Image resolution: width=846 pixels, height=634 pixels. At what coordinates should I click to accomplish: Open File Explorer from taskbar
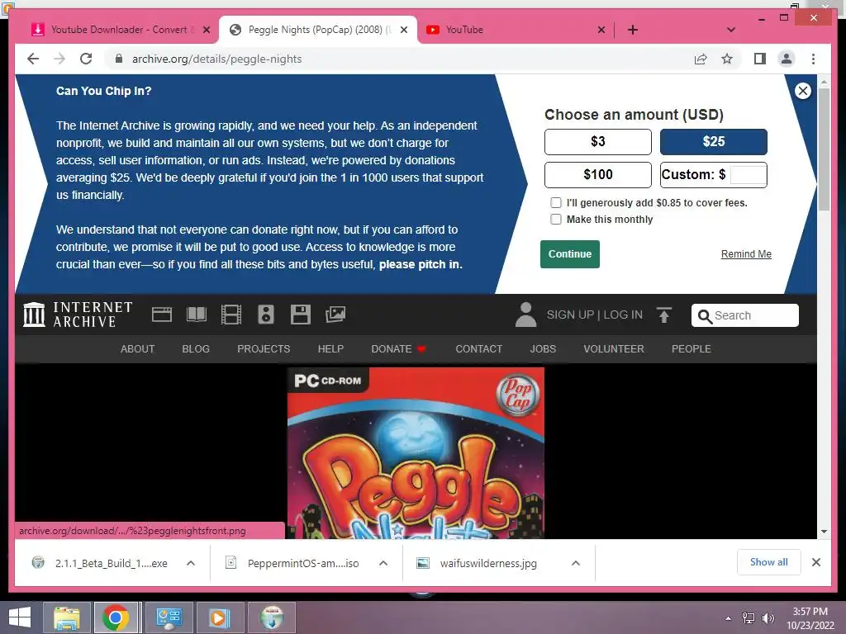(x=67, y=617)
